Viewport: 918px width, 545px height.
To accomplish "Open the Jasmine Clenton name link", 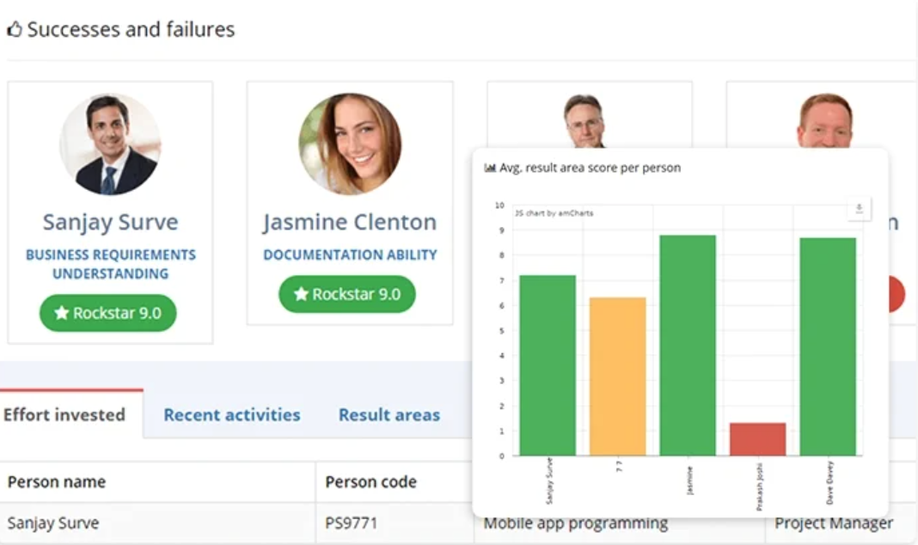I will tap(350, 223).
